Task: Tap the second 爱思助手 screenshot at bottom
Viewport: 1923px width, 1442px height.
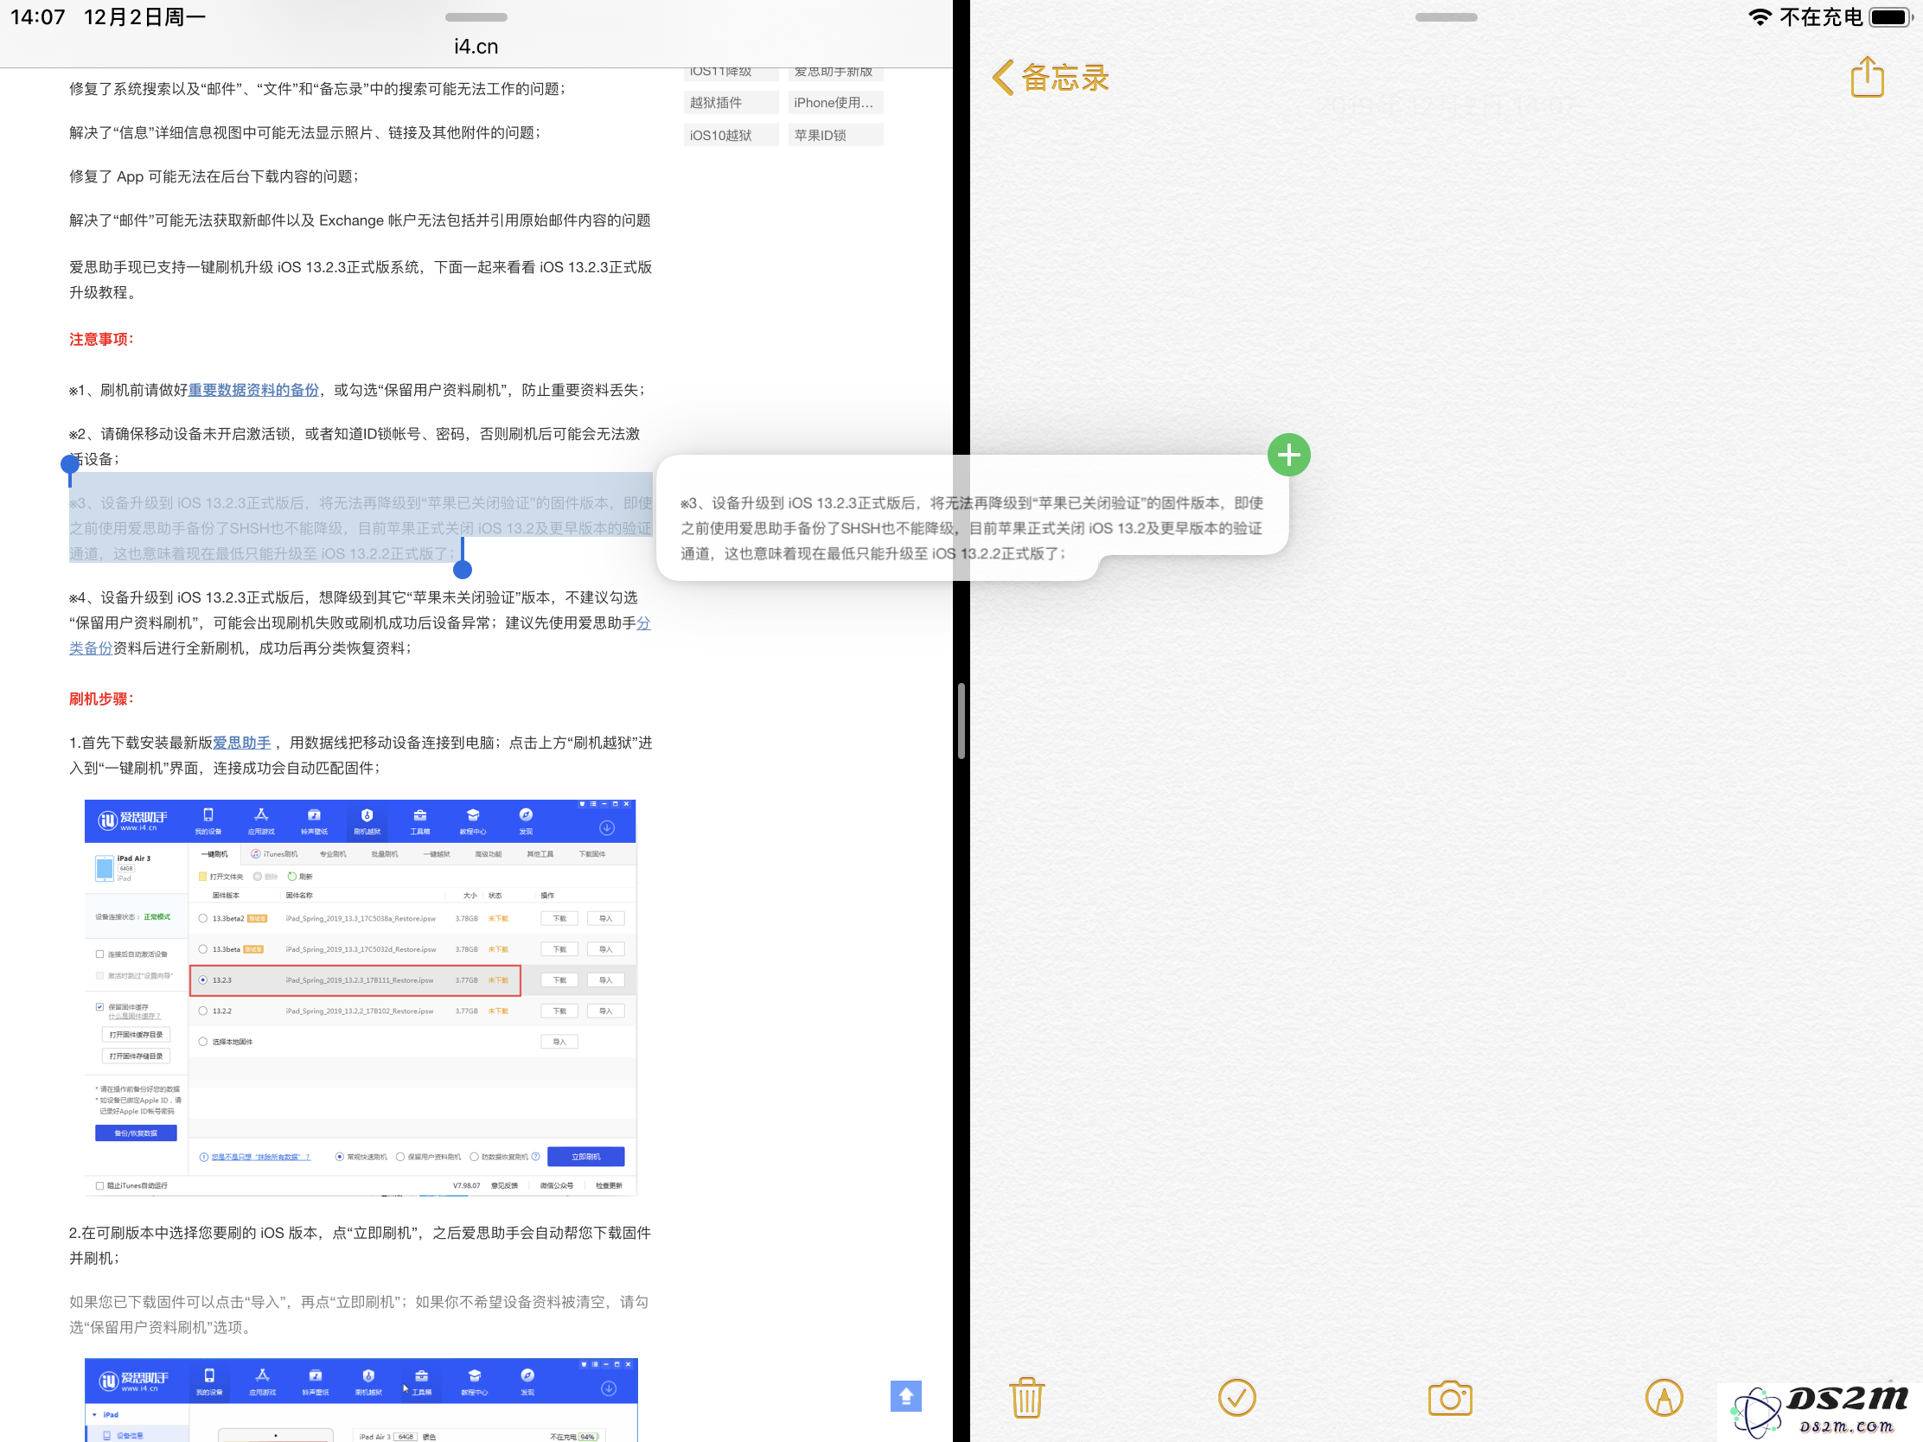Action: click(361, 1400)
